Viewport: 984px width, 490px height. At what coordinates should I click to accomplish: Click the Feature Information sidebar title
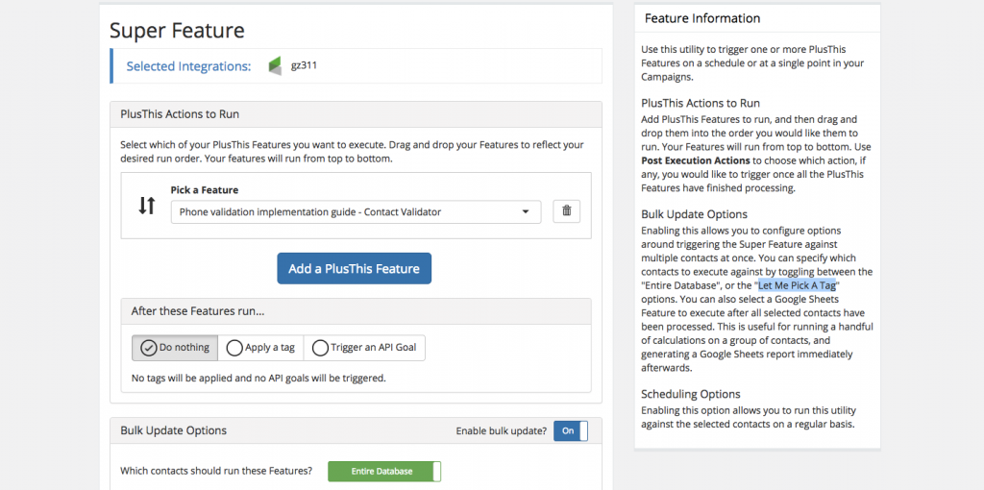702,19
